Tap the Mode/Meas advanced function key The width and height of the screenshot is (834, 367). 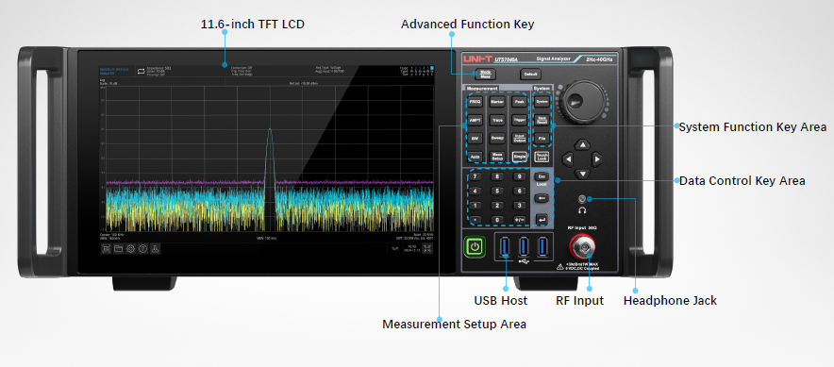coord(485,74)
